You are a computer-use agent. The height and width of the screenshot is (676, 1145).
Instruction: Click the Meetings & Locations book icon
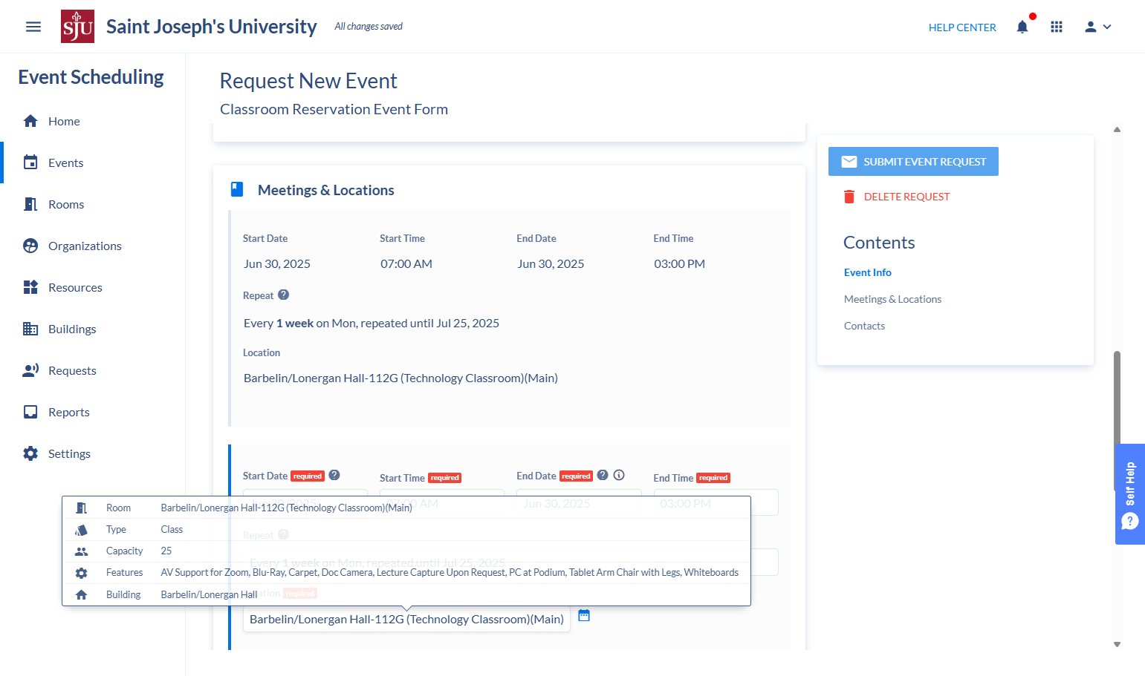point(237,189)
